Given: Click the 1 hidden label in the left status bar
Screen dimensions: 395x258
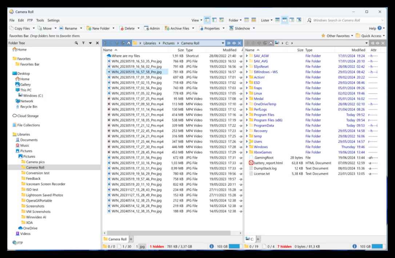Looking at the screenshot, I should pos(157,246).
